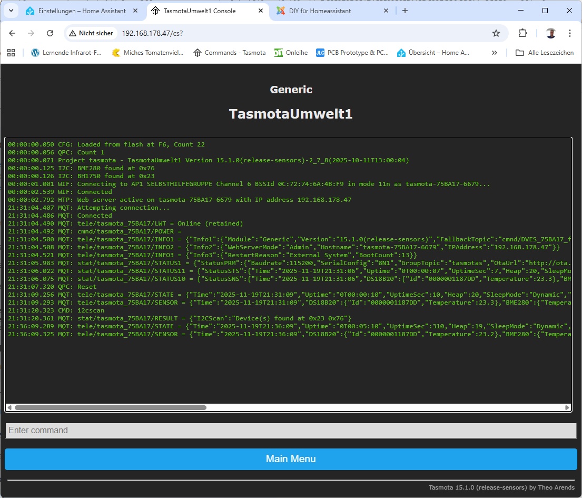Bookmark this page with the star icon

[x=496, y=33]
